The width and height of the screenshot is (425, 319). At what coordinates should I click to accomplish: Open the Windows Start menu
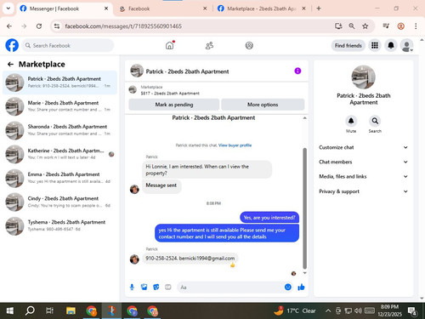click(x=10, y=310)
